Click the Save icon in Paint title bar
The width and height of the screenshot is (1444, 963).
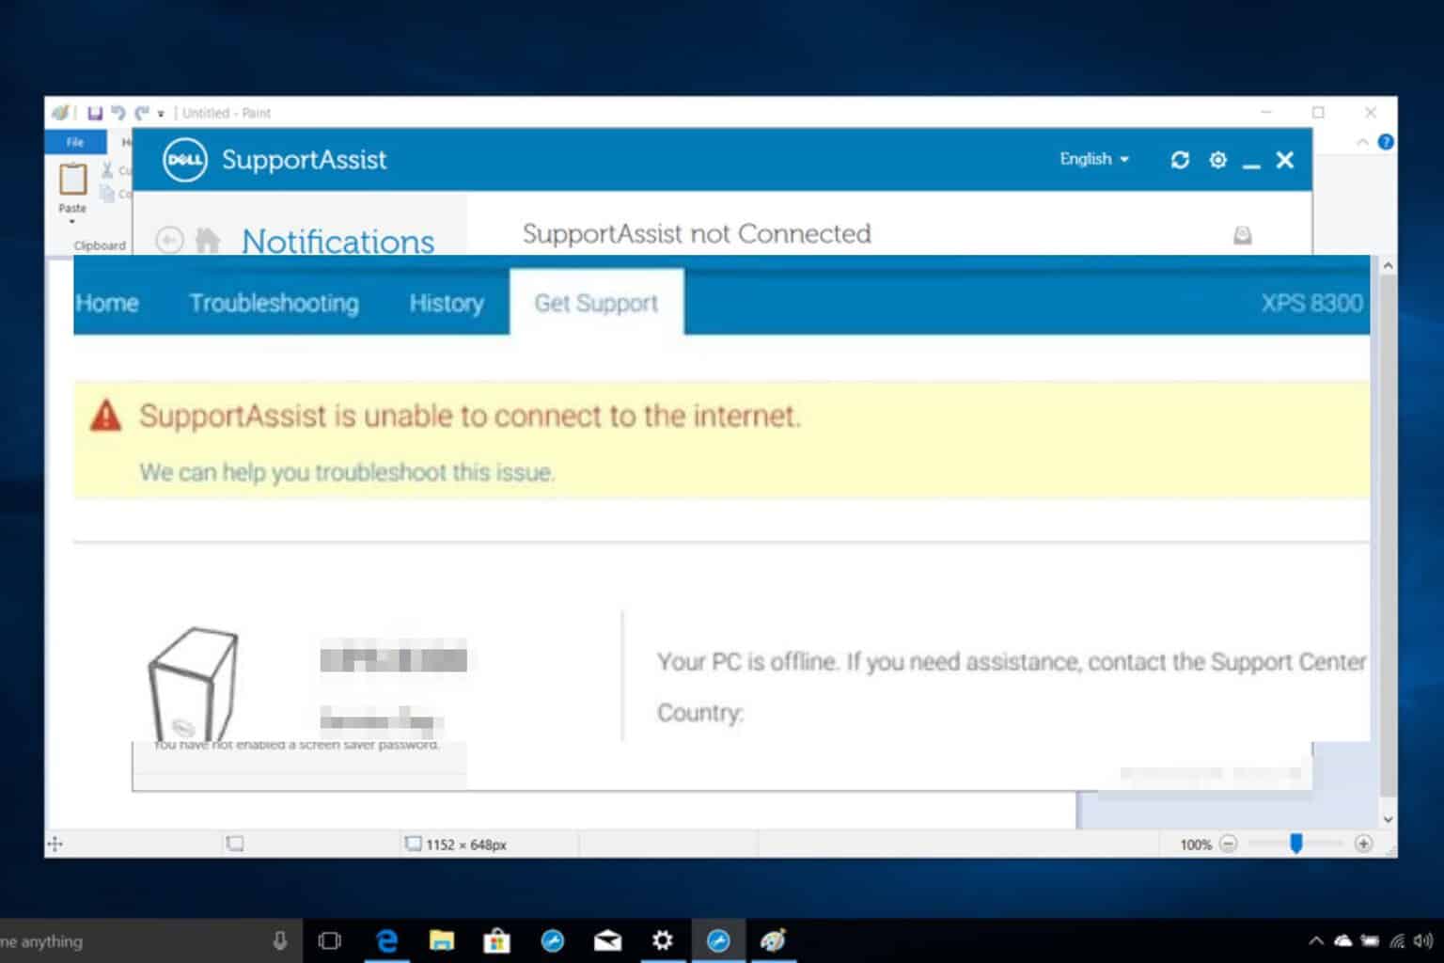[x=95, y=113]
